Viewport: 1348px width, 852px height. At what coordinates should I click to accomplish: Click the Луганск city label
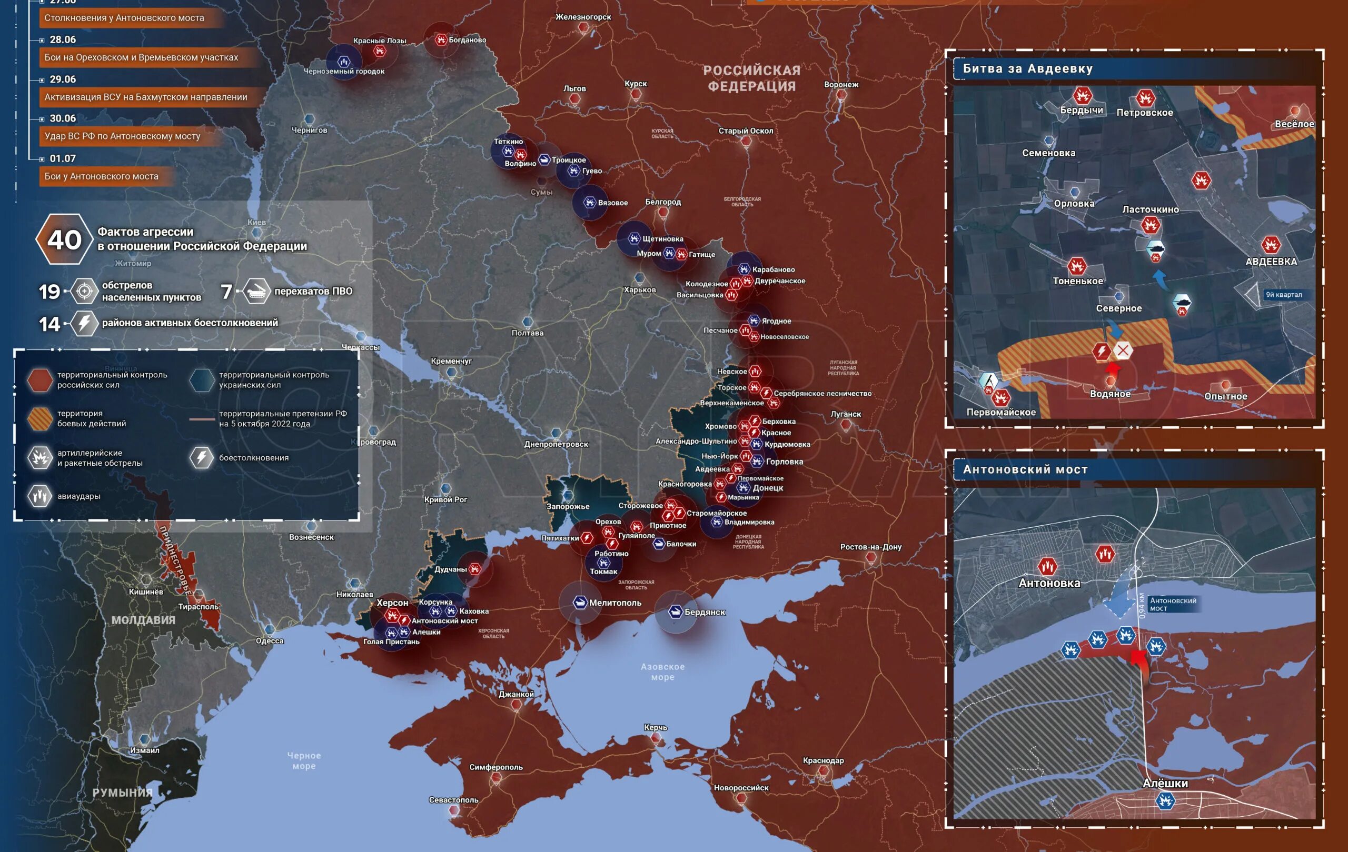pos(845,414)
